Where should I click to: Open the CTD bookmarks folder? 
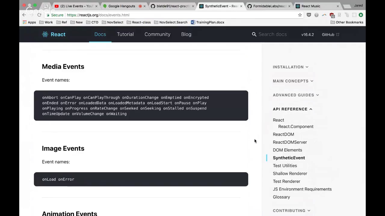[92, 22]
